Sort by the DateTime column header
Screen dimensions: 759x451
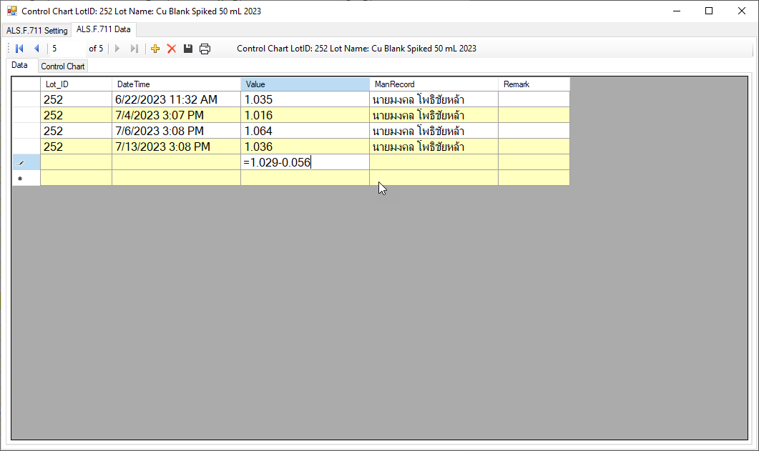pyautogui.click(x=176, y=84)
